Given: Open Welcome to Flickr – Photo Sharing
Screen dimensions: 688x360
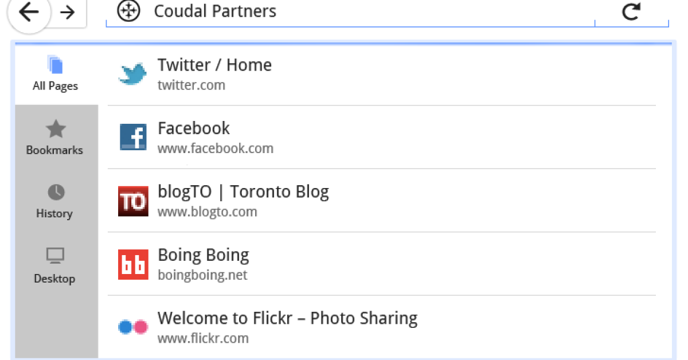Looking at the screenshot, I should coord(287,318).
